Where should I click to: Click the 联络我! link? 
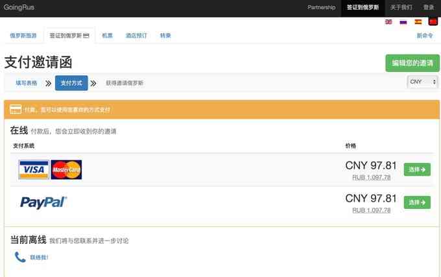point(39,258)
